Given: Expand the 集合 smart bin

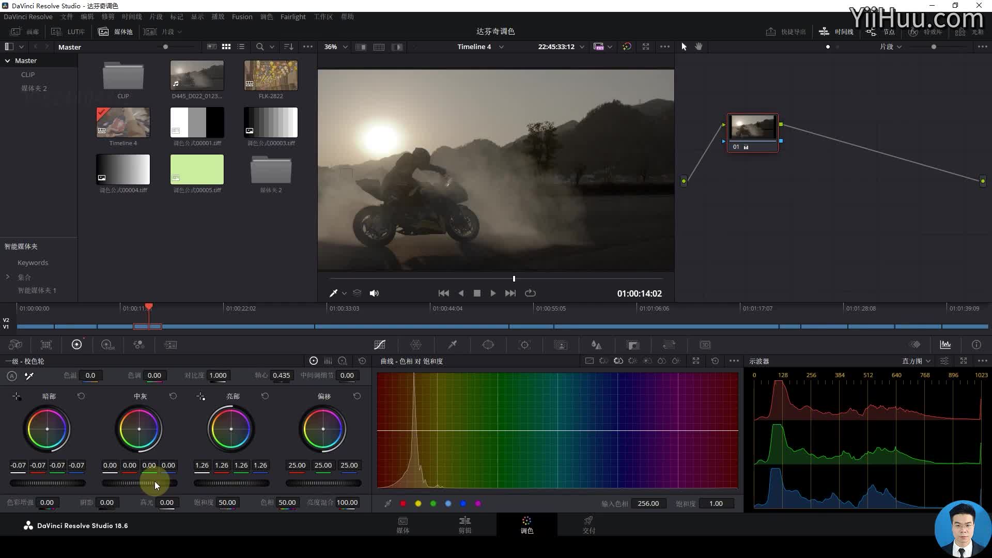Looking at the screenshot, I should tap(8, 277).
